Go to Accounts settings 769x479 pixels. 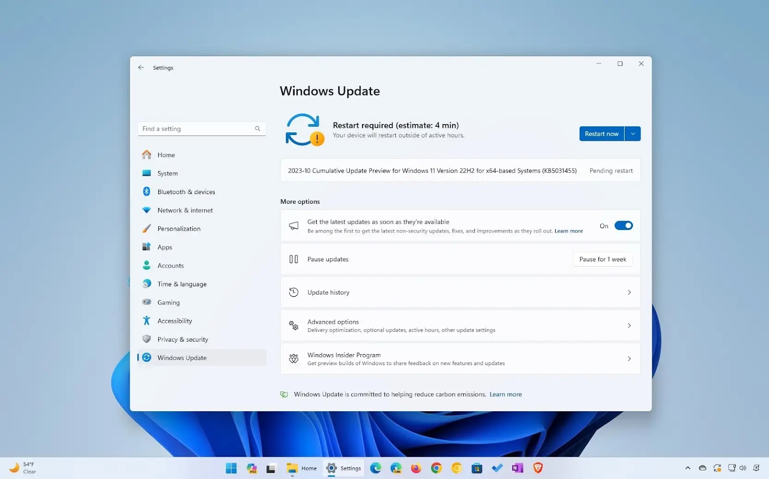point(202,266)
